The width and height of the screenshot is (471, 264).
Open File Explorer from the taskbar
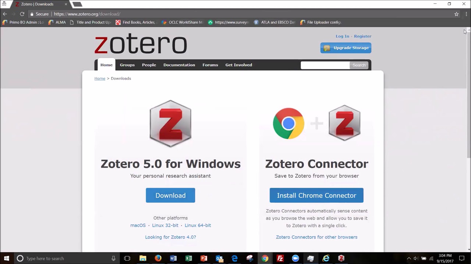coord(143,258)
